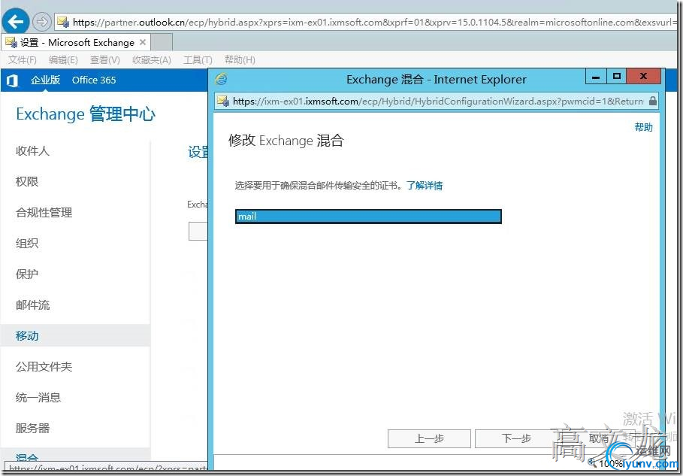683x476 pixels.
Task: Open the 工具(T) menu
Action: pyautogui.click(x=198, y=59)
